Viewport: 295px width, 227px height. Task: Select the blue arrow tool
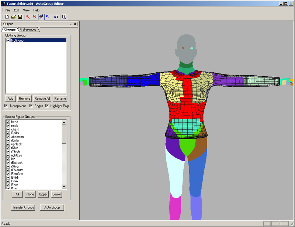(48, 17)
